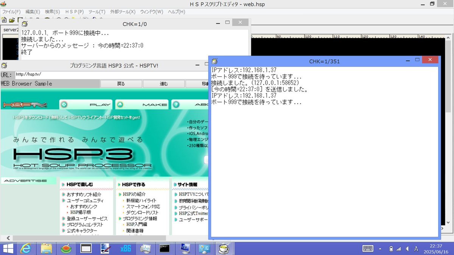Select the server2 editor tab
Image resolution: width=454 pixels, height=255 pixels.
[10, 29]
